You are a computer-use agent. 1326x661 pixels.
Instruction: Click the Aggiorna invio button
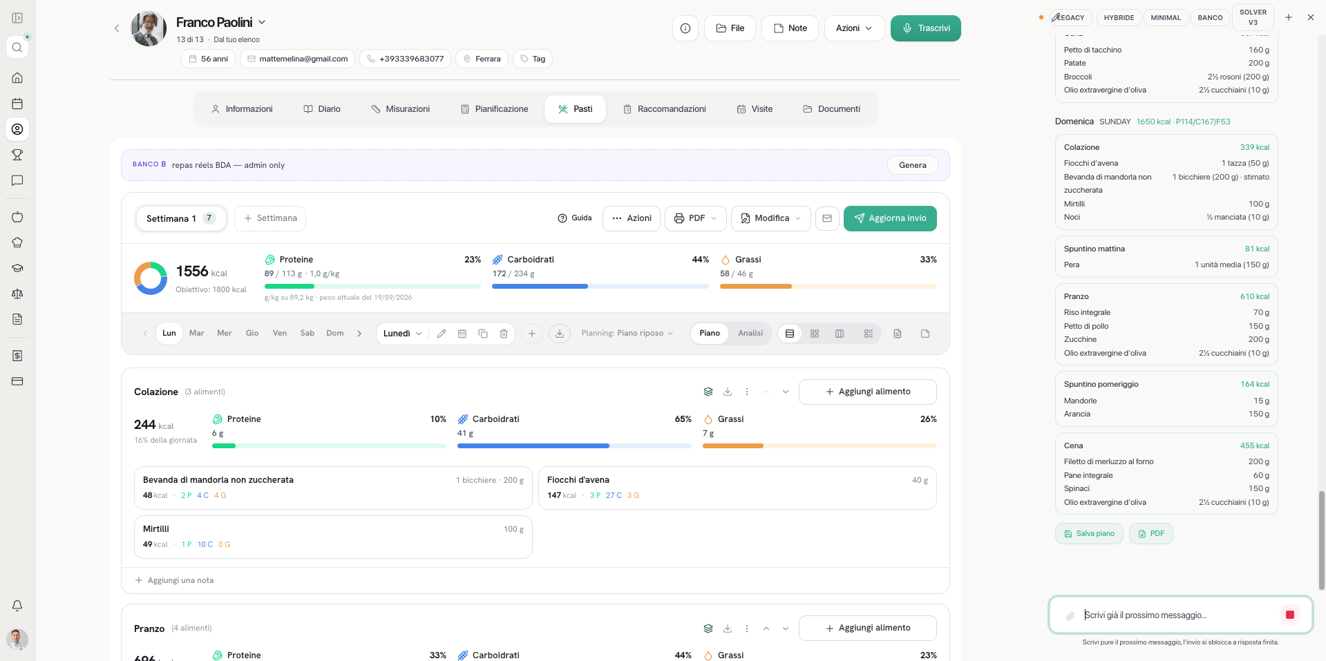click(890, 218)
